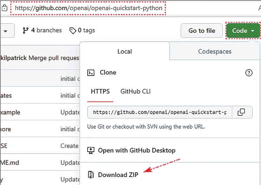The width and height of the screenshot is (261, 185).
Task: Toggle the green Code dropdown button
Action: [x=243, y=30]
